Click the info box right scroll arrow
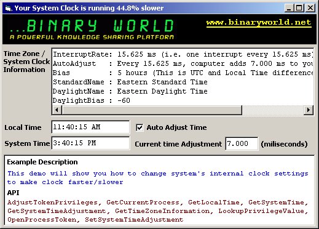 [x=308, y=110]
